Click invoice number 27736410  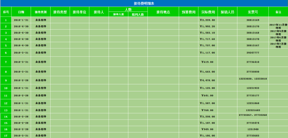[x=253, y=62]
